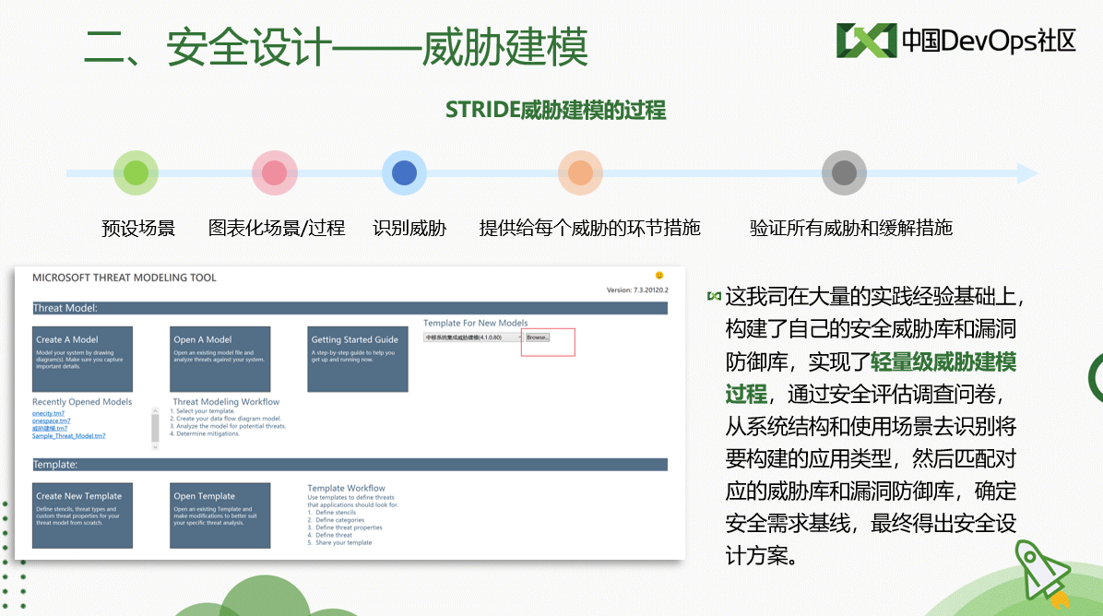Click the 图表化场景/过程 step label
1103x616 pixels.
tap(277, 229)
